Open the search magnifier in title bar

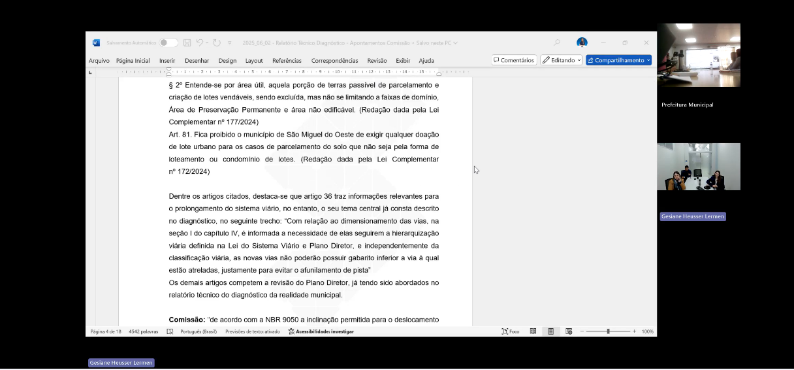tap(557, 43)
